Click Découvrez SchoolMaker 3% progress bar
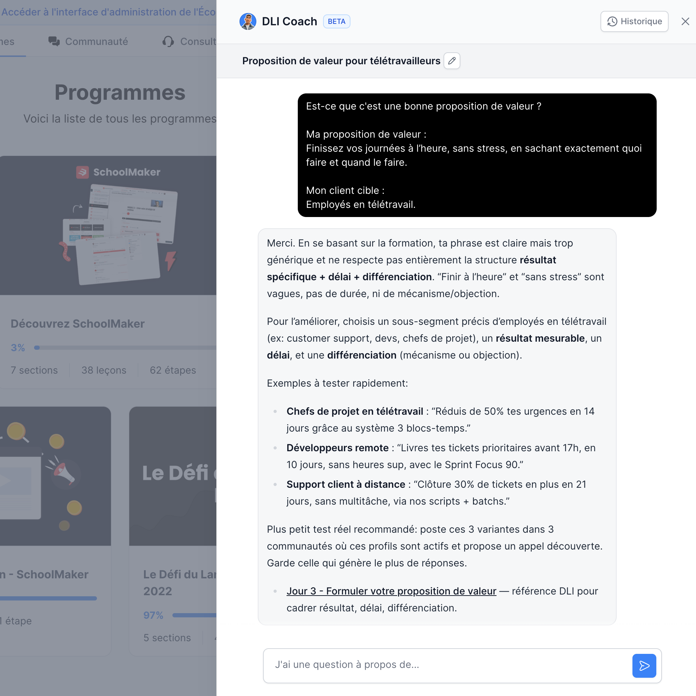 coord(126,348)
